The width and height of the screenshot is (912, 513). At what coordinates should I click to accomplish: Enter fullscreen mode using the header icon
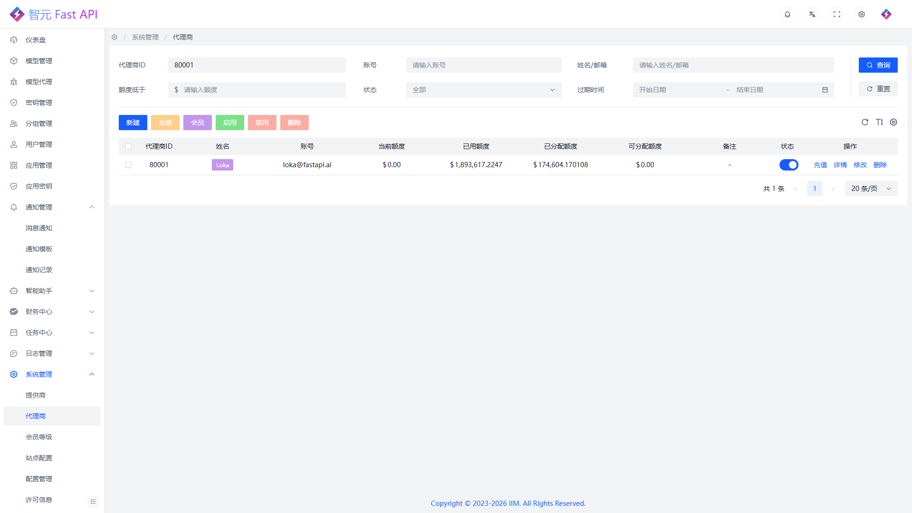pyautogui.click(x=837, y=14)
